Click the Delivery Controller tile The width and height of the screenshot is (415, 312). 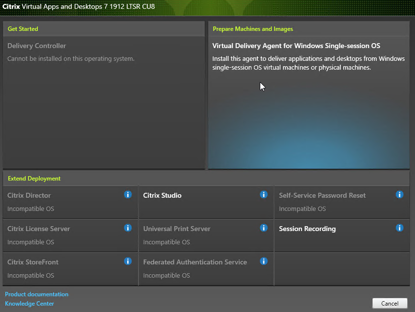click(104, 103)
